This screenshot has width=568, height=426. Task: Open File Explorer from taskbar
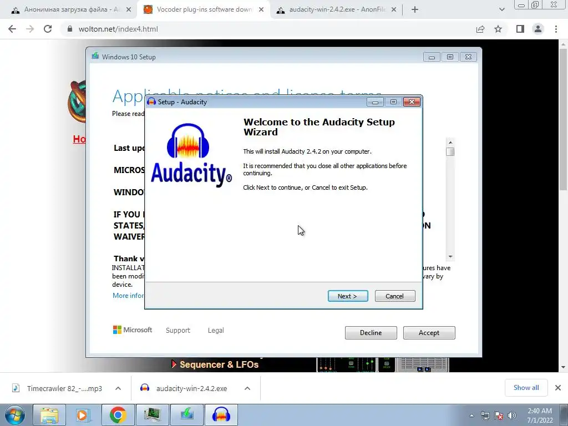click(x=49, y=415)
